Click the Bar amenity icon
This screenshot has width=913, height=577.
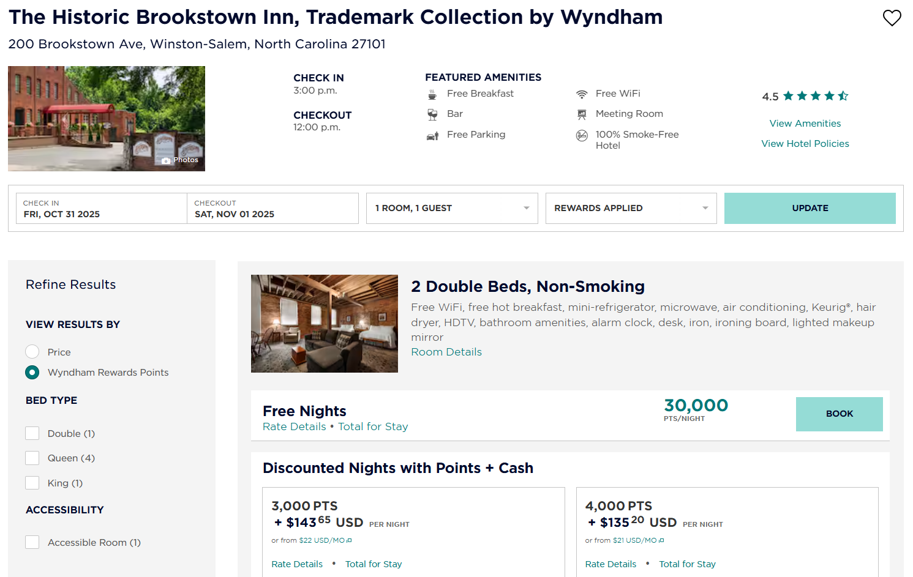click(x=432, y=114)
